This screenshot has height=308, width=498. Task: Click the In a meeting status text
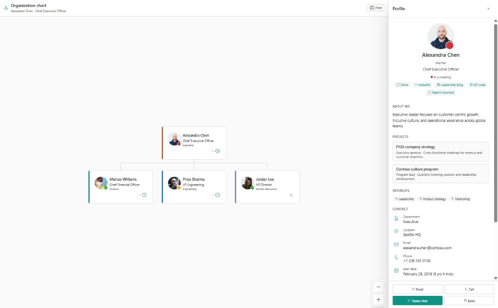pyautogui.click(x=442, y=77)
